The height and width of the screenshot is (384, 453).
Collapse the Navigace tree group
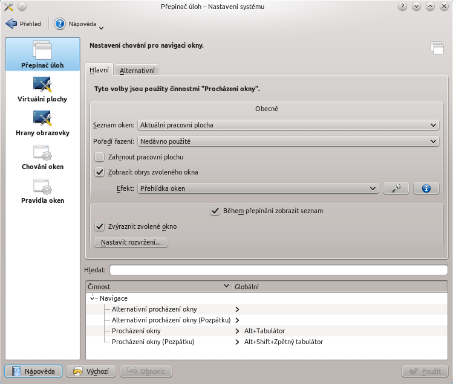(x=92, y=298)
